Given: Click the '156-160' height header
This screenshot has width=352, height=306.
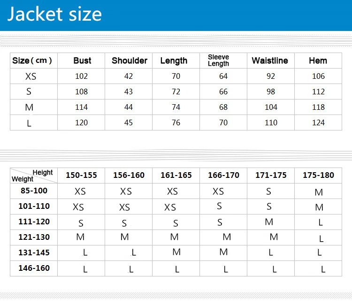Looking at the screenshot, I should (129, 175).
